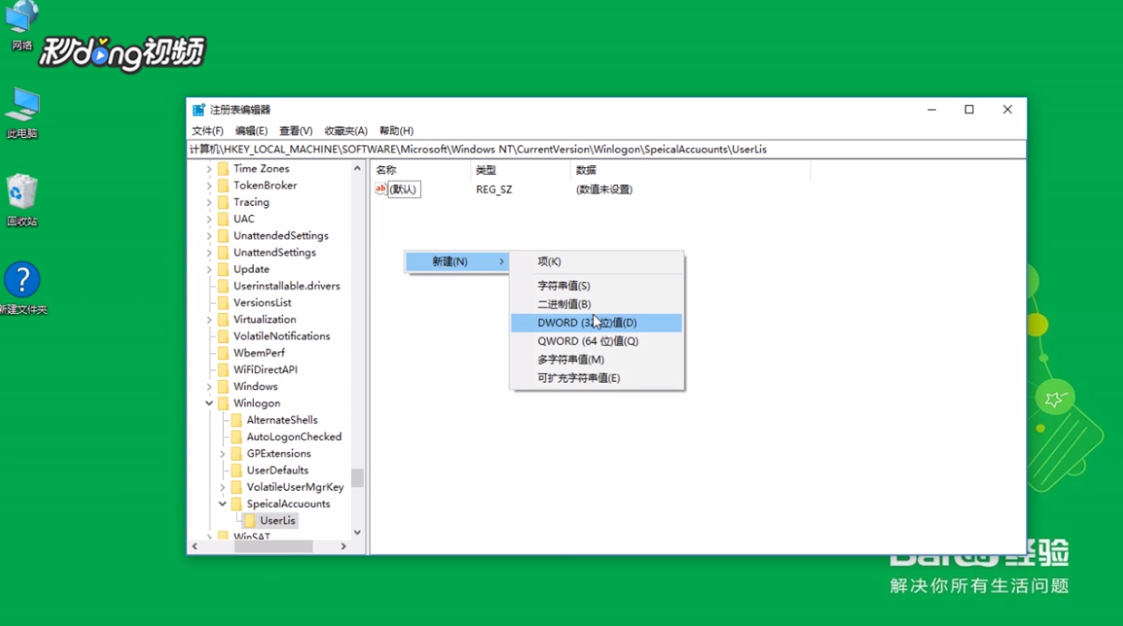Screen dimensions: 1123x626
Task: Select 可扩充字符串值(E) in the submenu
Action: [596, 378]
